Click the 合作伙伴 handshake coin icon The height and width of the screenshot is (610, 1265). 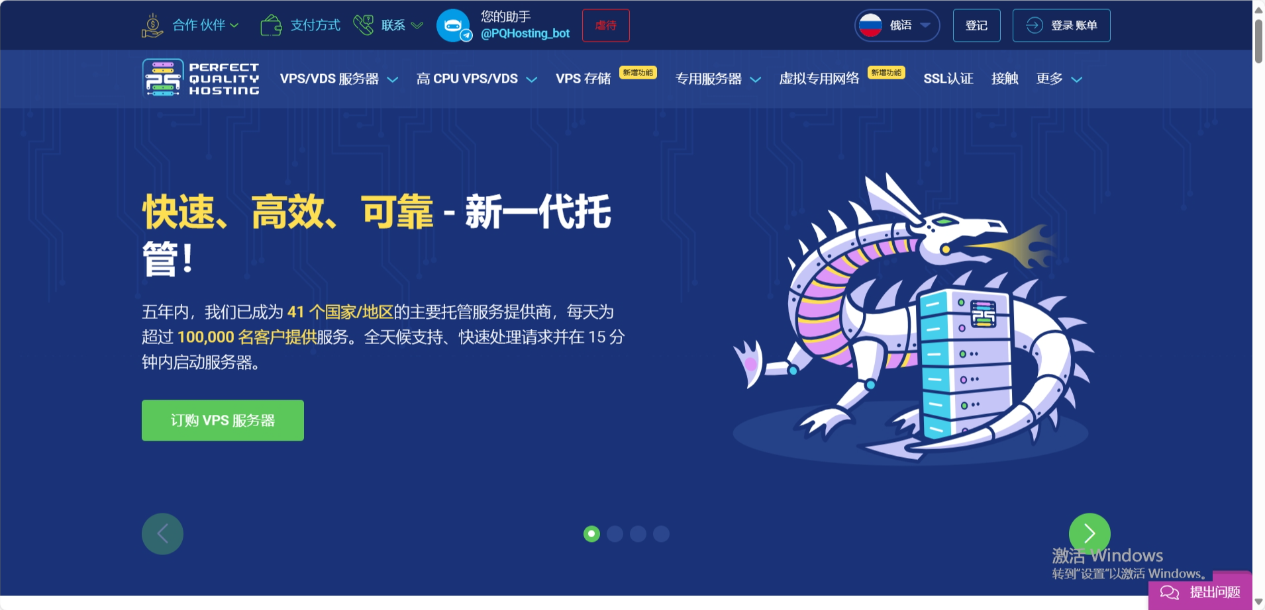tap(152, 24)
